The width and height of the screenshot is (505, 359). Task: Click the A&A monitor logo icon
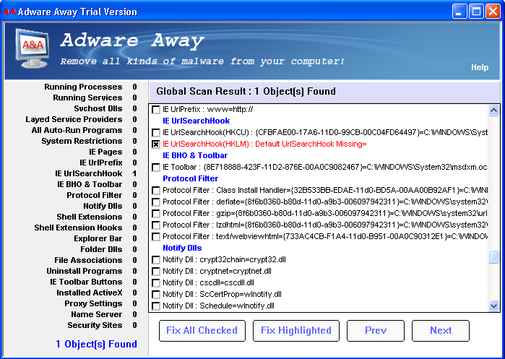(x=33, y=48)
